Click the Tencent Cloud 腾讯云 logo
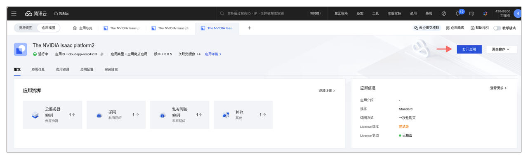Screen dimensions: 528x159 (36, 14)
